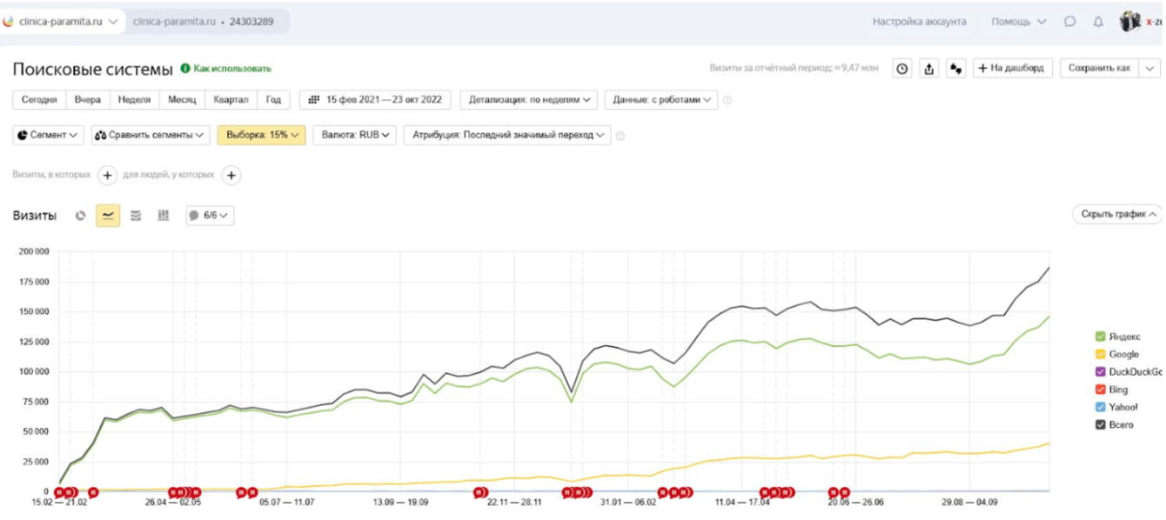Click Визиты за отчётный период text

click(794, 69)
